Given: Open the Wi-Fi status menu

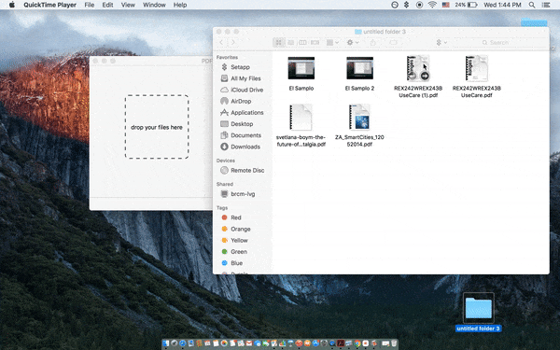Looking at the screenshot, I should pyautogui.click(x=432, y=5).
